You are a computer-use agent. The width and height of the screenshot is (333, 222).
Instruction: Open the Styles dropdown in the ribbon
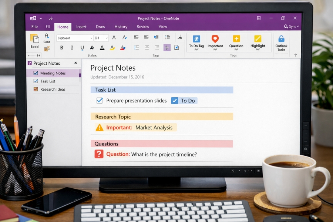[x=91, y=38]
